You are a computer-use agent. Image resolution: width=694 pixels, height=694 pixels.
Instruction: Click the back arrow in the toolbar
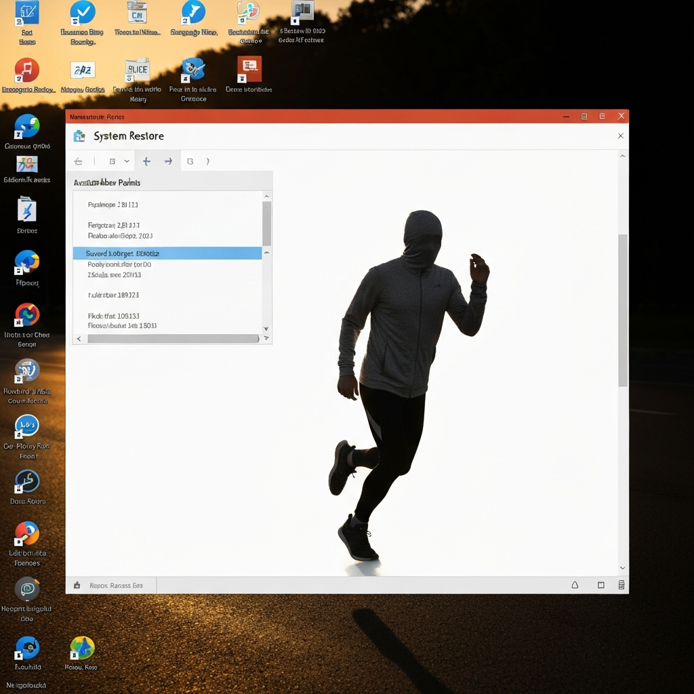[78, 161]
